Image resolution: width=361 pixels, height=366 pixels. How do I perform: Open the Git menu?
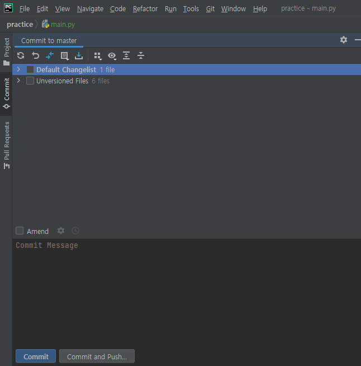tap(210, 8)
